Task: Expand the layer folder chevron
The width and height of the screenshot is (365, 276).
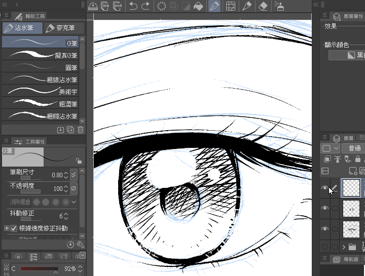Action: 344,247
